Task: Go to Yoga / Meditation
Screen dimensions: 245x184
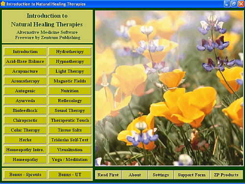Action: click(70, 159)
